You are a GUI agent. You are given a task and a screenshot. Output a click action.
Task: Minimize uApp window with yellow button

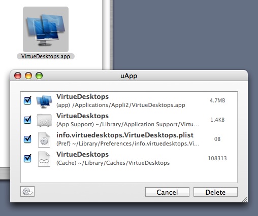pos(28,76)
